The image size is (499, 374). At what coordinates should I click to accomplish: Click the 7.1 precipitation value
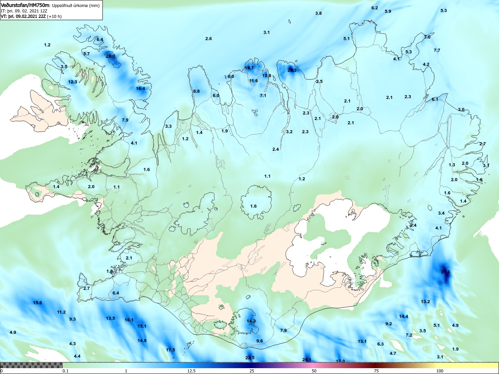tap(263, 95)
